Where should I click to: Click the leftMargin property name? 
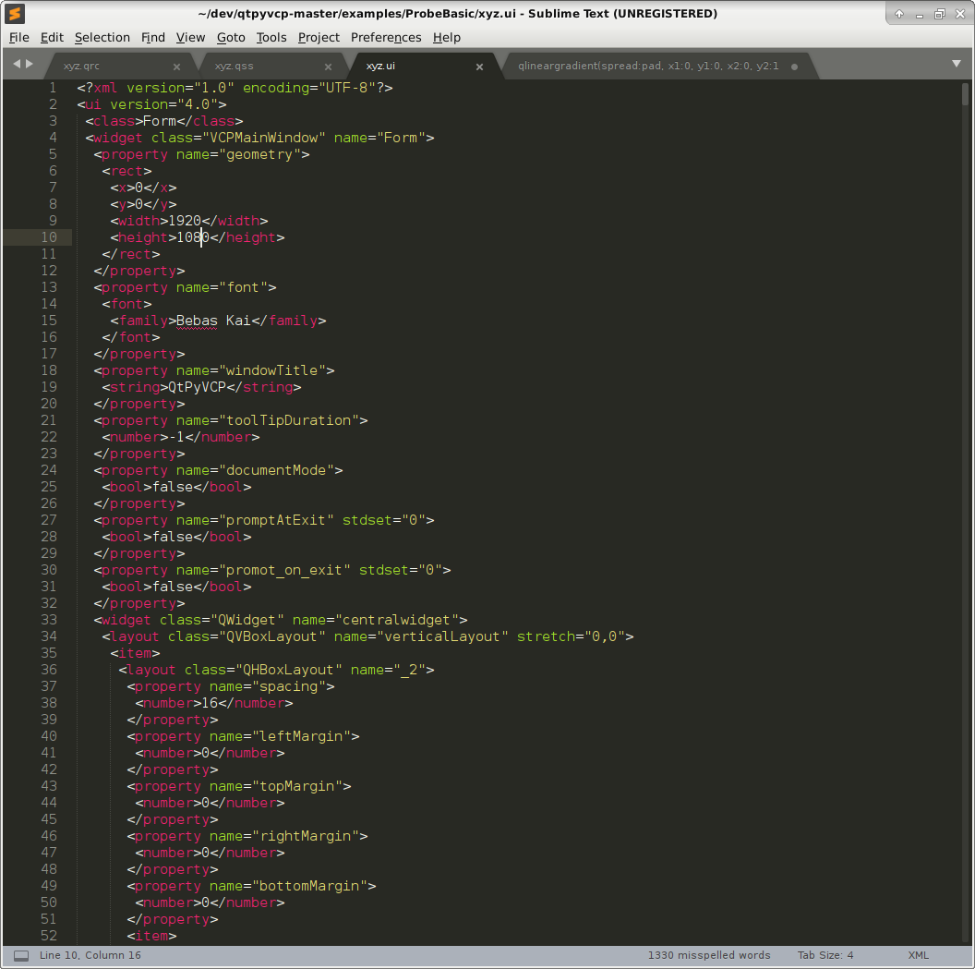pyautogui.click(x=301, y=736)
